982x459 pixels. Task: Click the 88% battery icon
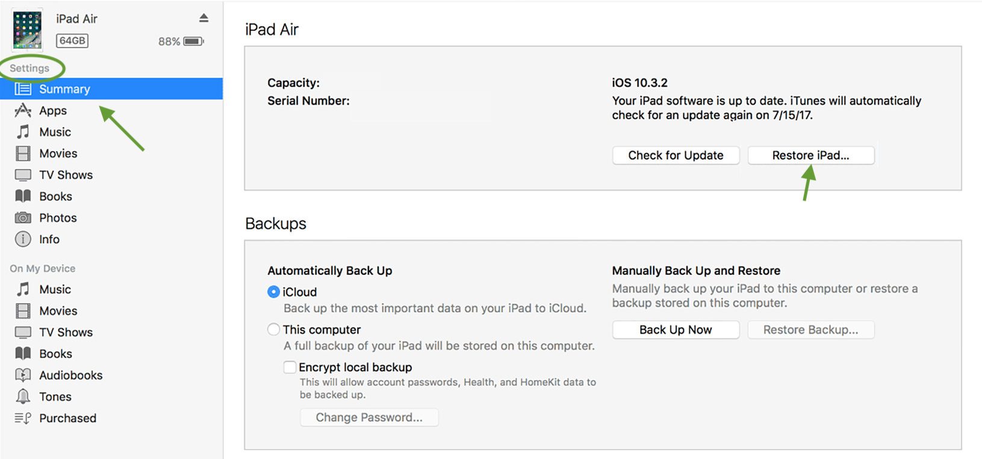point(194,42)
